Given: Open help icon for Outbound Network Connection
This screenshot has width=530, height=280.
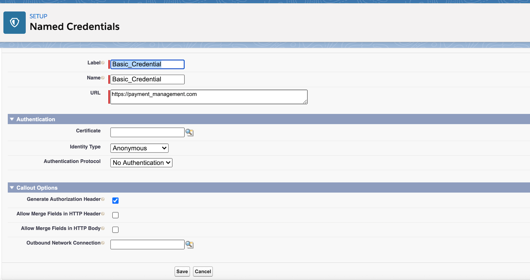Looking at the screenshot, I should click(103, 243).
